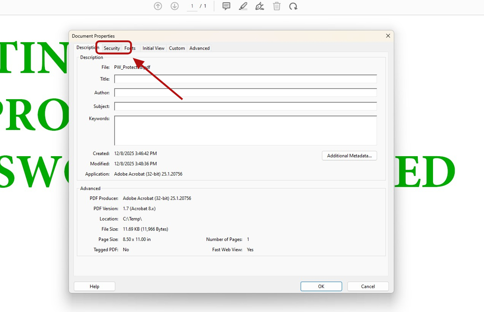Viewport: 484px width, 312px height.
Task: Select the PDF Producer value text
Action: pyautogui.click(x=157, y=198)
